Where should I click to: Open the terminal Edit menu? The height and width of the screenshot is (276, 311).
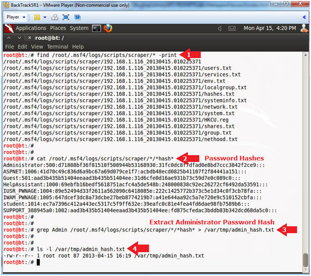(x=22, y=47)
